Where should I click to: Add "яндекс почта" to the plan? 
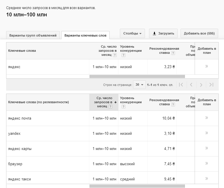click(x=206, y=118)
